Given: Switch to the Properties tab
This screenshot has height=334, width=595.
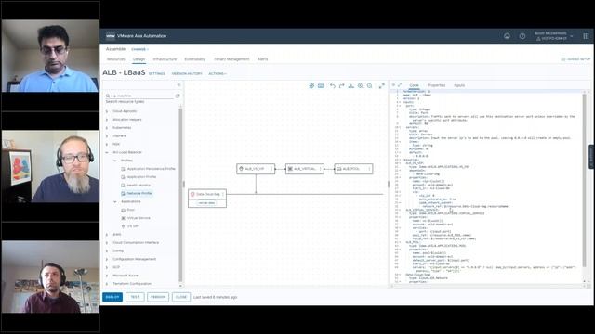Looking at the screenshot, I should pyautogui.click(x=436, y=85).
